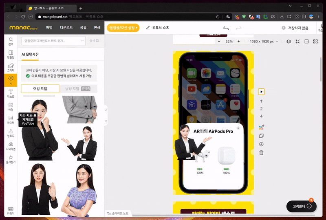Select the 남성 모델 tab

point(78,88)
